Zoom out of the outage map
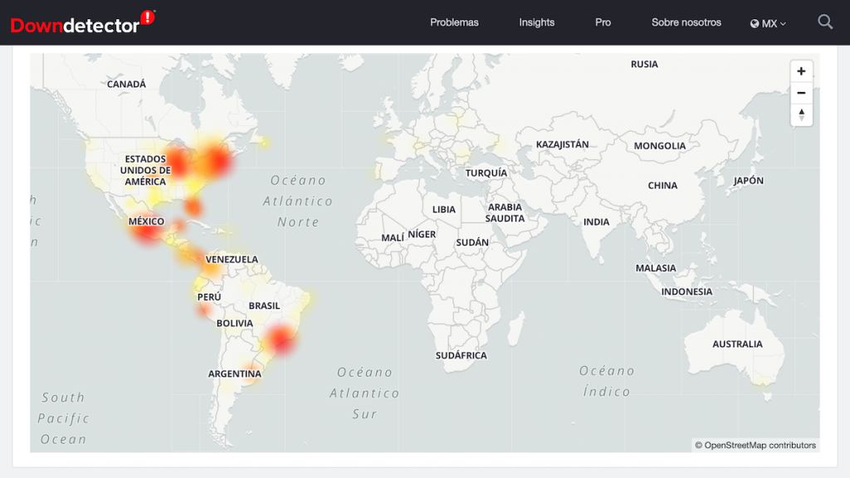Image resolution: width=850 pixels, height=478 pixels. click(x=801, y=93)
